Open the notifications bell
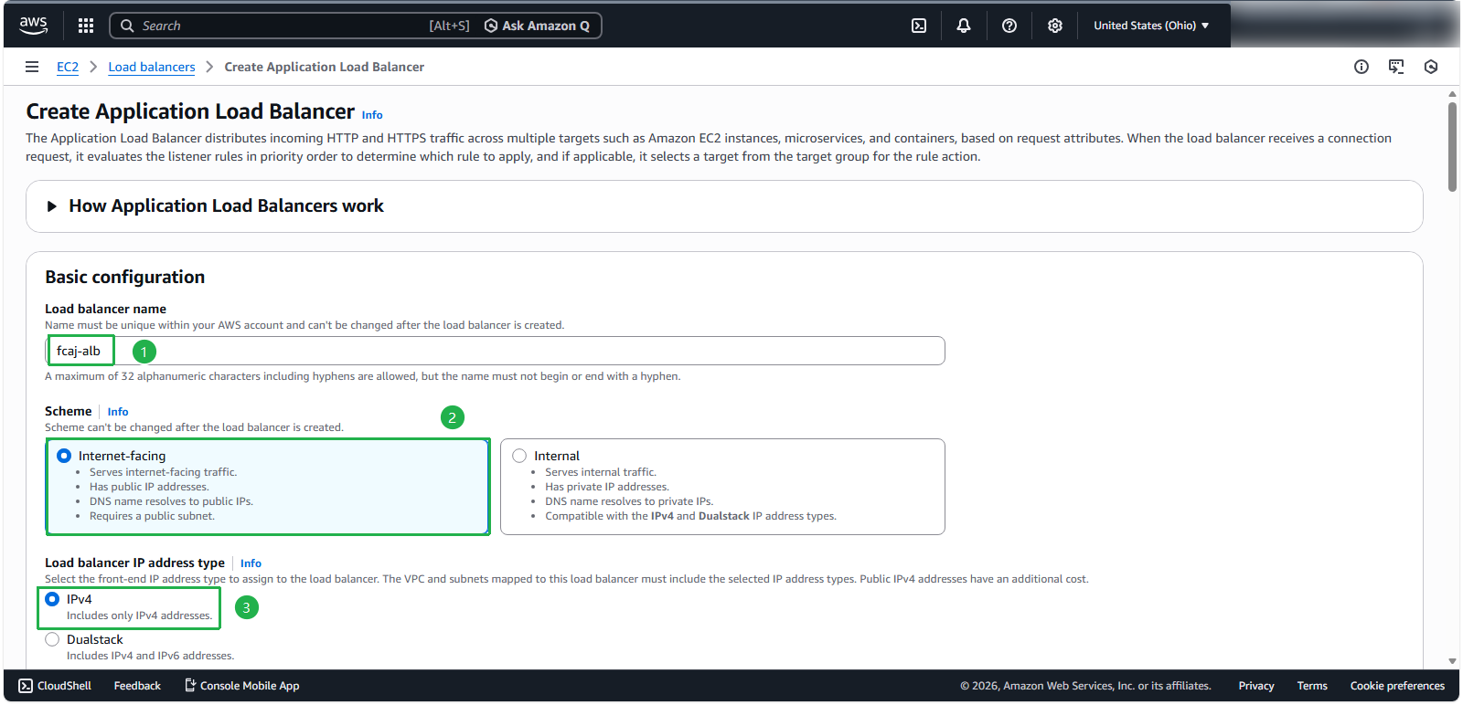The width and height of the screenshot is (1463, 705). [x=964, y=26]
